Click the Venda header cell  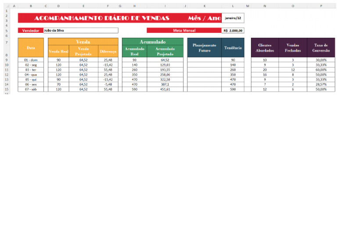pos(83,42)
